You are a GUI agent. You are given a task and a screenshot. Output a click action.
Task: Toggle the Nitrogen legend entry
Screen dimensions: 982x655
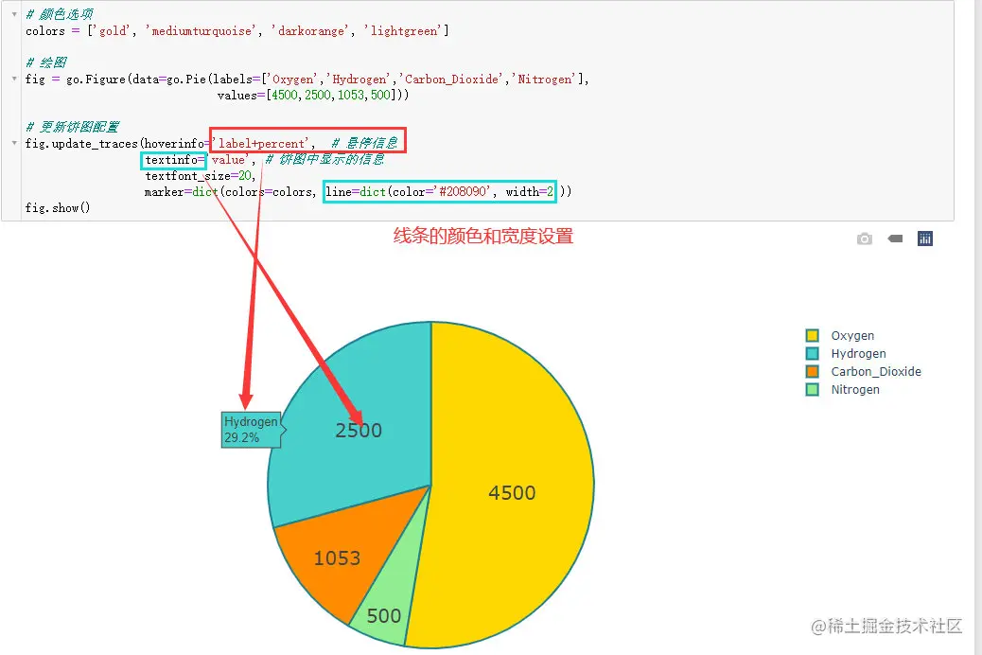[x=842, y=389]
